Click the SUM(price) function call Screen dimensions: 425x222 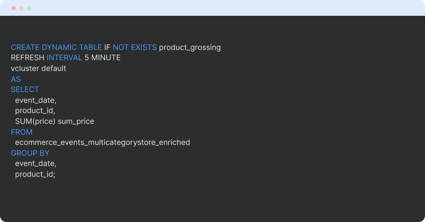[x=35, y=121]
